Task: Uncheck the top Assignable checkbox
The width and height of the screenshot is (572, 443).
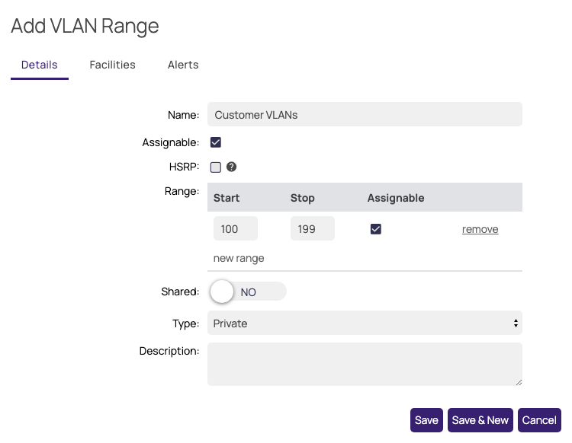Action: click(x=216, y=142)
